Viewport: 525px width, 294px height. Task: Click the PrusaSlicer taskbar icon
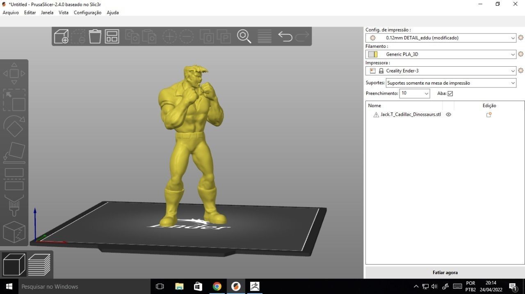(x=236, y=286)
